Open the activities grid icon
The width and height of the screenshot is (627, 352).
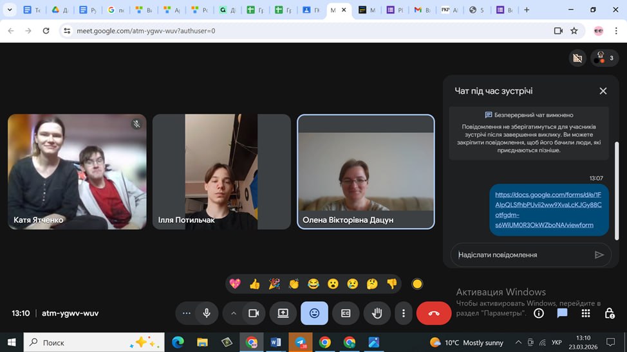(585, 313)
